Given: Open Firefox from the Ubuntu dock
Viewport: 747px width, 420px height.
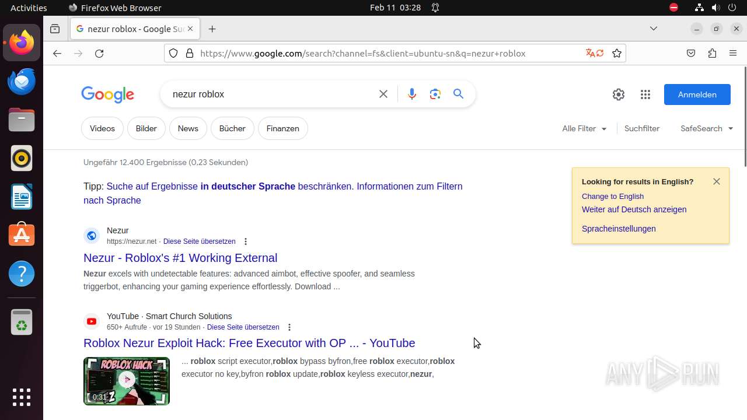Looking at the screenshot, I should [22, 43].
